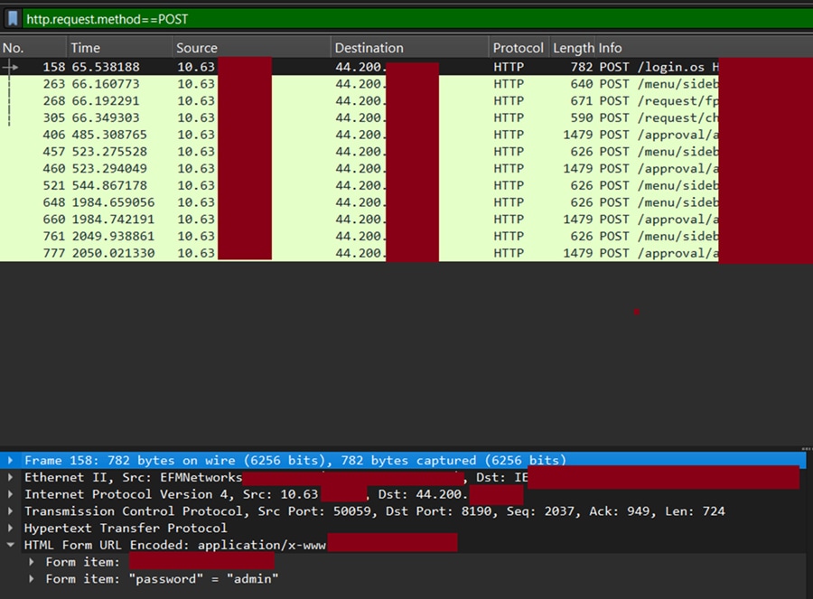Expand Hypertext Transfer Protocol arrow
Viewport: 813px width, 599px height.
pyautogui.click(x=10, y=528)
